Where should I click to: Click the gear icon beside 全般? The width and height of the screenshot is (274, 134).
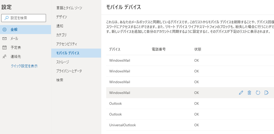4,30
